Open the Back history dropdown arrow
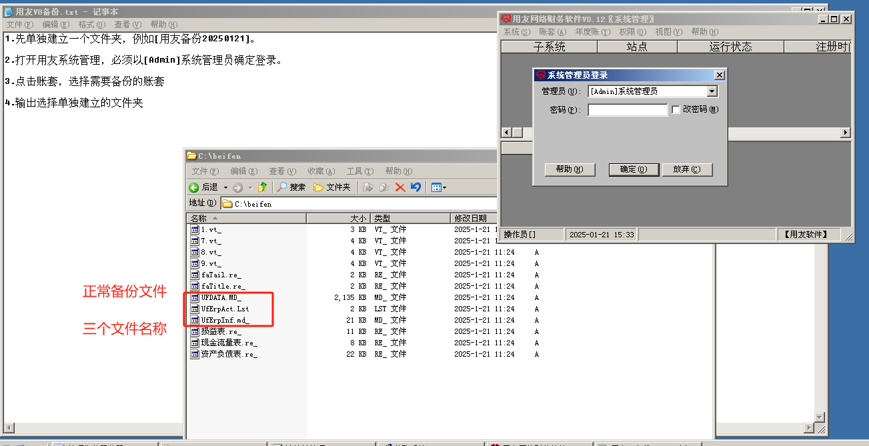Screen dimensions: 869x446 click(225, 188)
